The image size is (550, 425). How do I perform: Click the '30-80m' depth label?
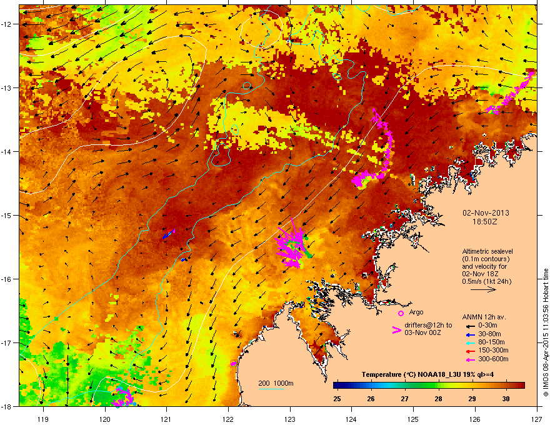point(489,334)
